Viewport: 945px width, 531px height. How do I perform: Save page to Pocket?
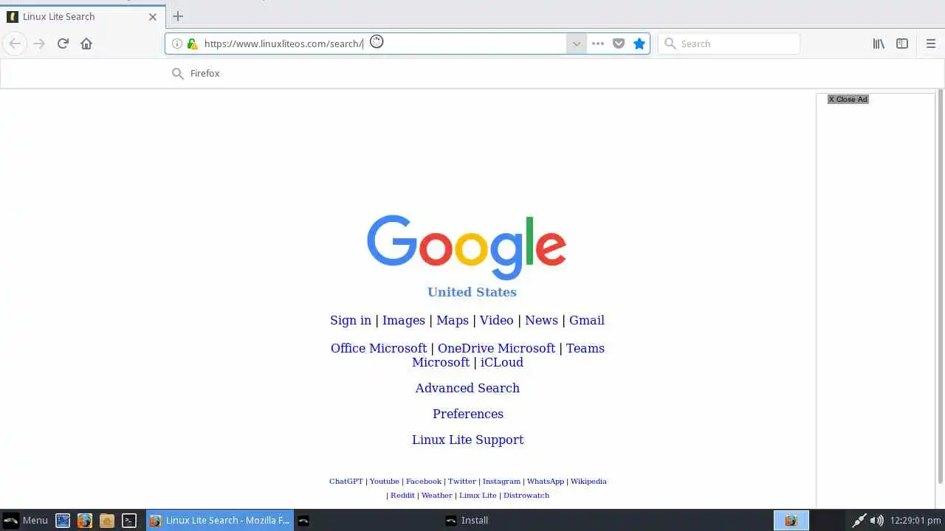619,44
